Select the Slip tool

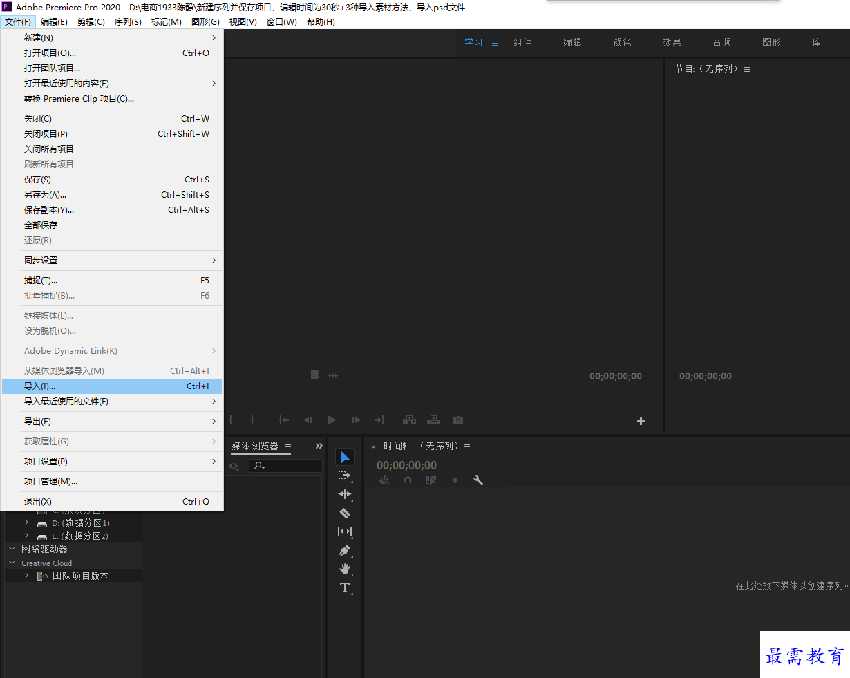(x=345, y=531)
